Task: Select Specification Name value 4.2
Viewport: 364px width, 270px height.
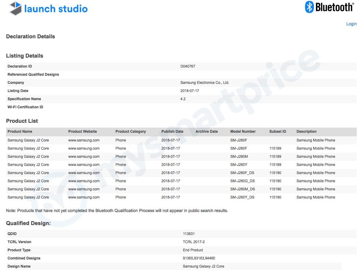Action: (183, 99)
